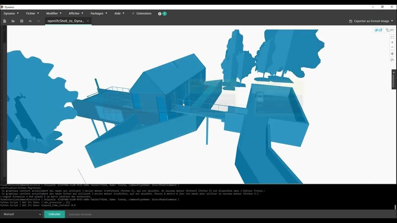Save the graph with the diskette icon
This screenshot has height=223, width=397.
(22, 21)
